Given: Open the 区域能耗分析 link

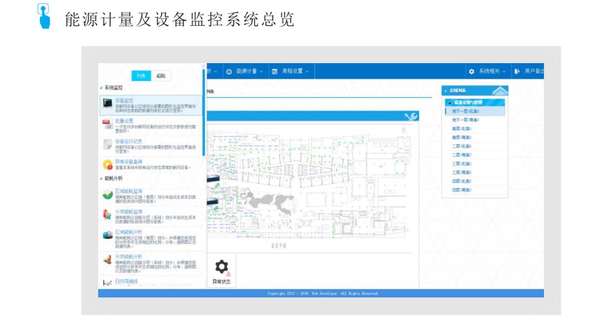Looking at the screenshot, I should 129,232.
